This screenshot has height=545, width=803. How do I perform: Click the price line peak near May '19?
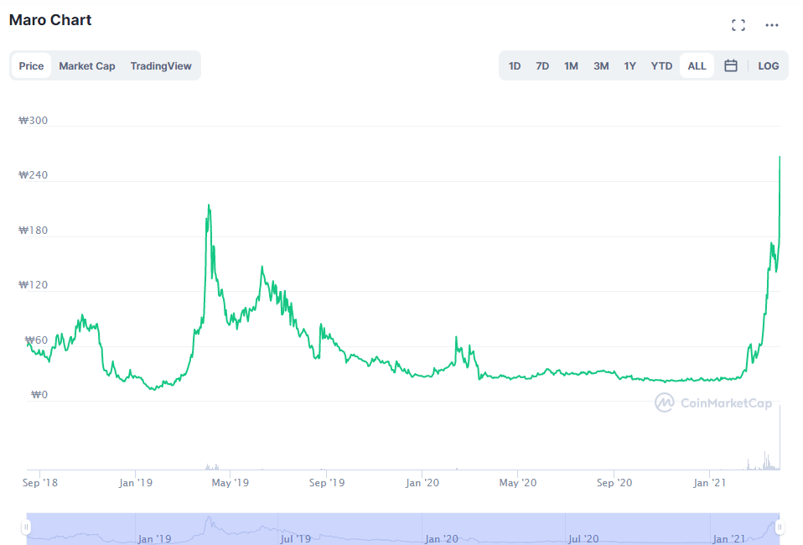(x=209, y=205)
